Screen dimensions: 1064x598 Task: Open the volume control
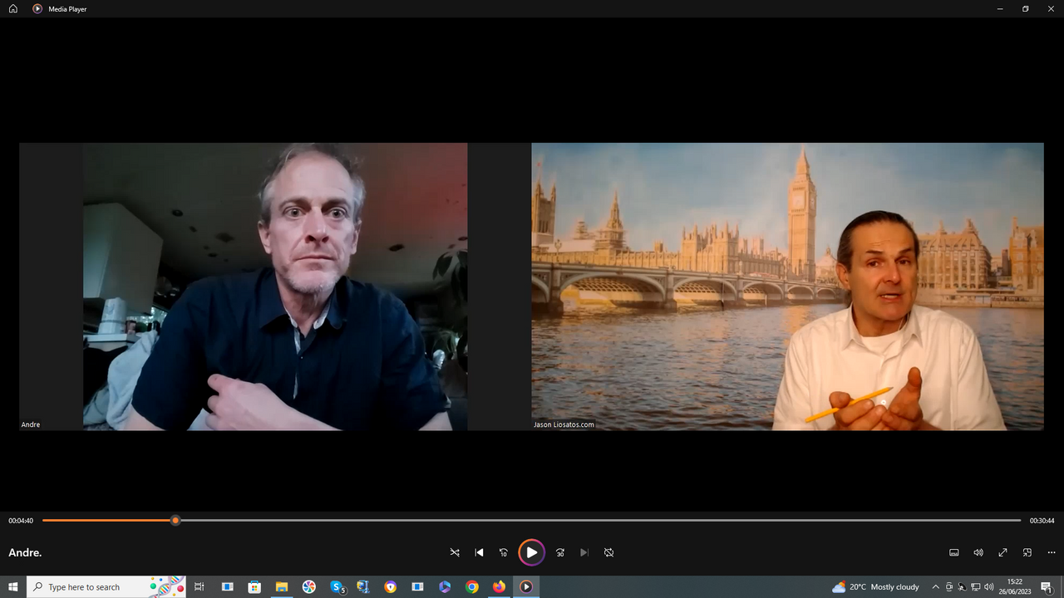click(x=978, y=552)
